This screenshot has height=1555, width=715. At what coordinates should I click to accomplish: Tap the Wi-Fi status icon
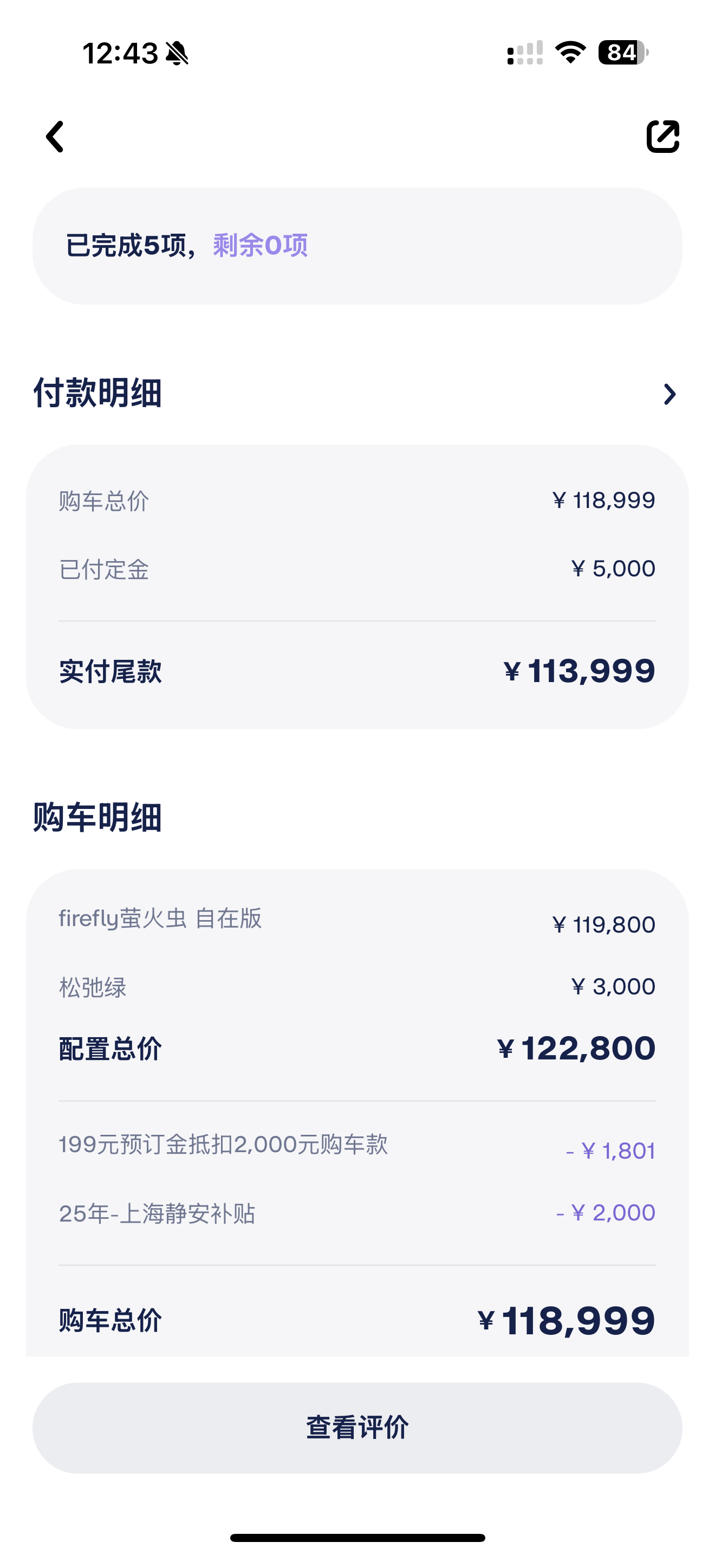(570, 53)
